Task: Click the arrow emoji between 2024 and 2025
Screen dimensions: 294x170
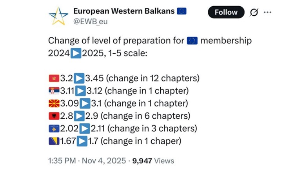Action: pyautogui.click(x=76, y=53)
